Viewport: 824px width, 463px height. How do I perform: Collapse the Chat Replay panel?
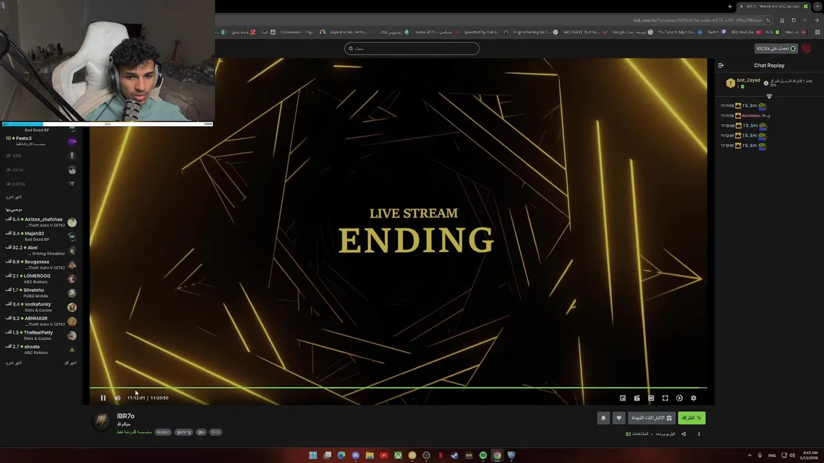point(720,66)
